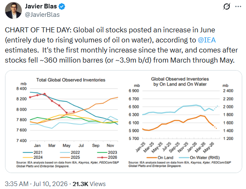The height and width of the screenshot is (189, 246).
Task: Open the On Land and On Water chart
Action: [181, 123]
